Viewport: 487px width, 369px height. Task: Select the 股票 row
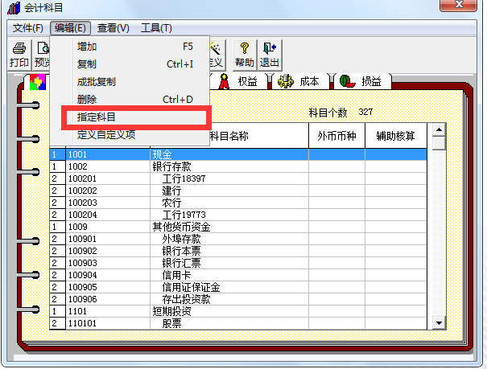(238, 323)
